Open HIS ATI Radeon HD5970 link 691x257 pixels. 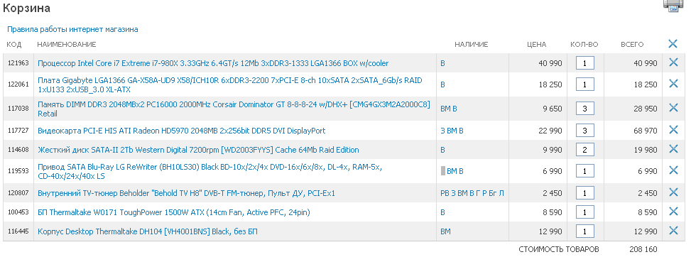[x=182, y=131]
